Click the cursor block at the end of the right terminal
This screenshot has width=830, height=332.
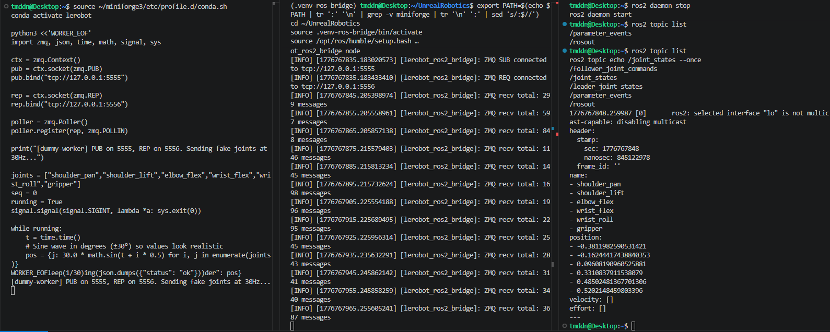coord(634,326)
